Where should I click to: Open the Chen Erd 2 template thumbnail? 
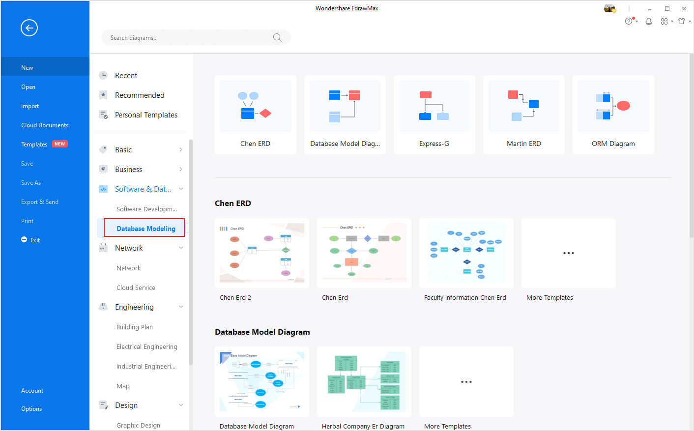tap(262, 253)
